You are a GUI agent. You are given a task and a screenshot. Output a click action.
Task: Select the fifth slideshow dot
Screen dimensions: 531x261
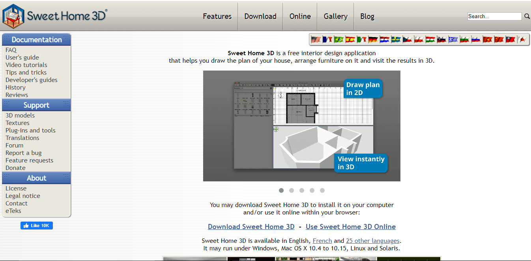point(322,190)
